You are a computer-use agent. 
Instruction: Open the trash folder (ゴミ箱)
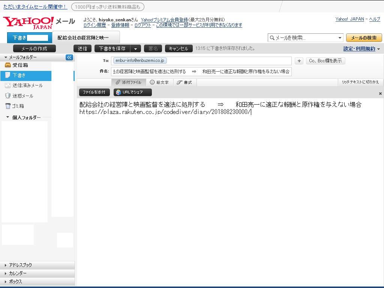(x=18, y=106)
